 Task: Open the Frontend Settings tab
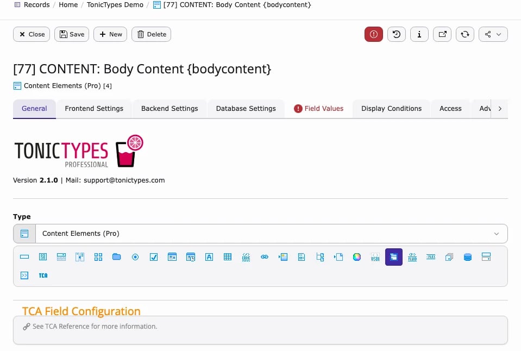(94, 109)
